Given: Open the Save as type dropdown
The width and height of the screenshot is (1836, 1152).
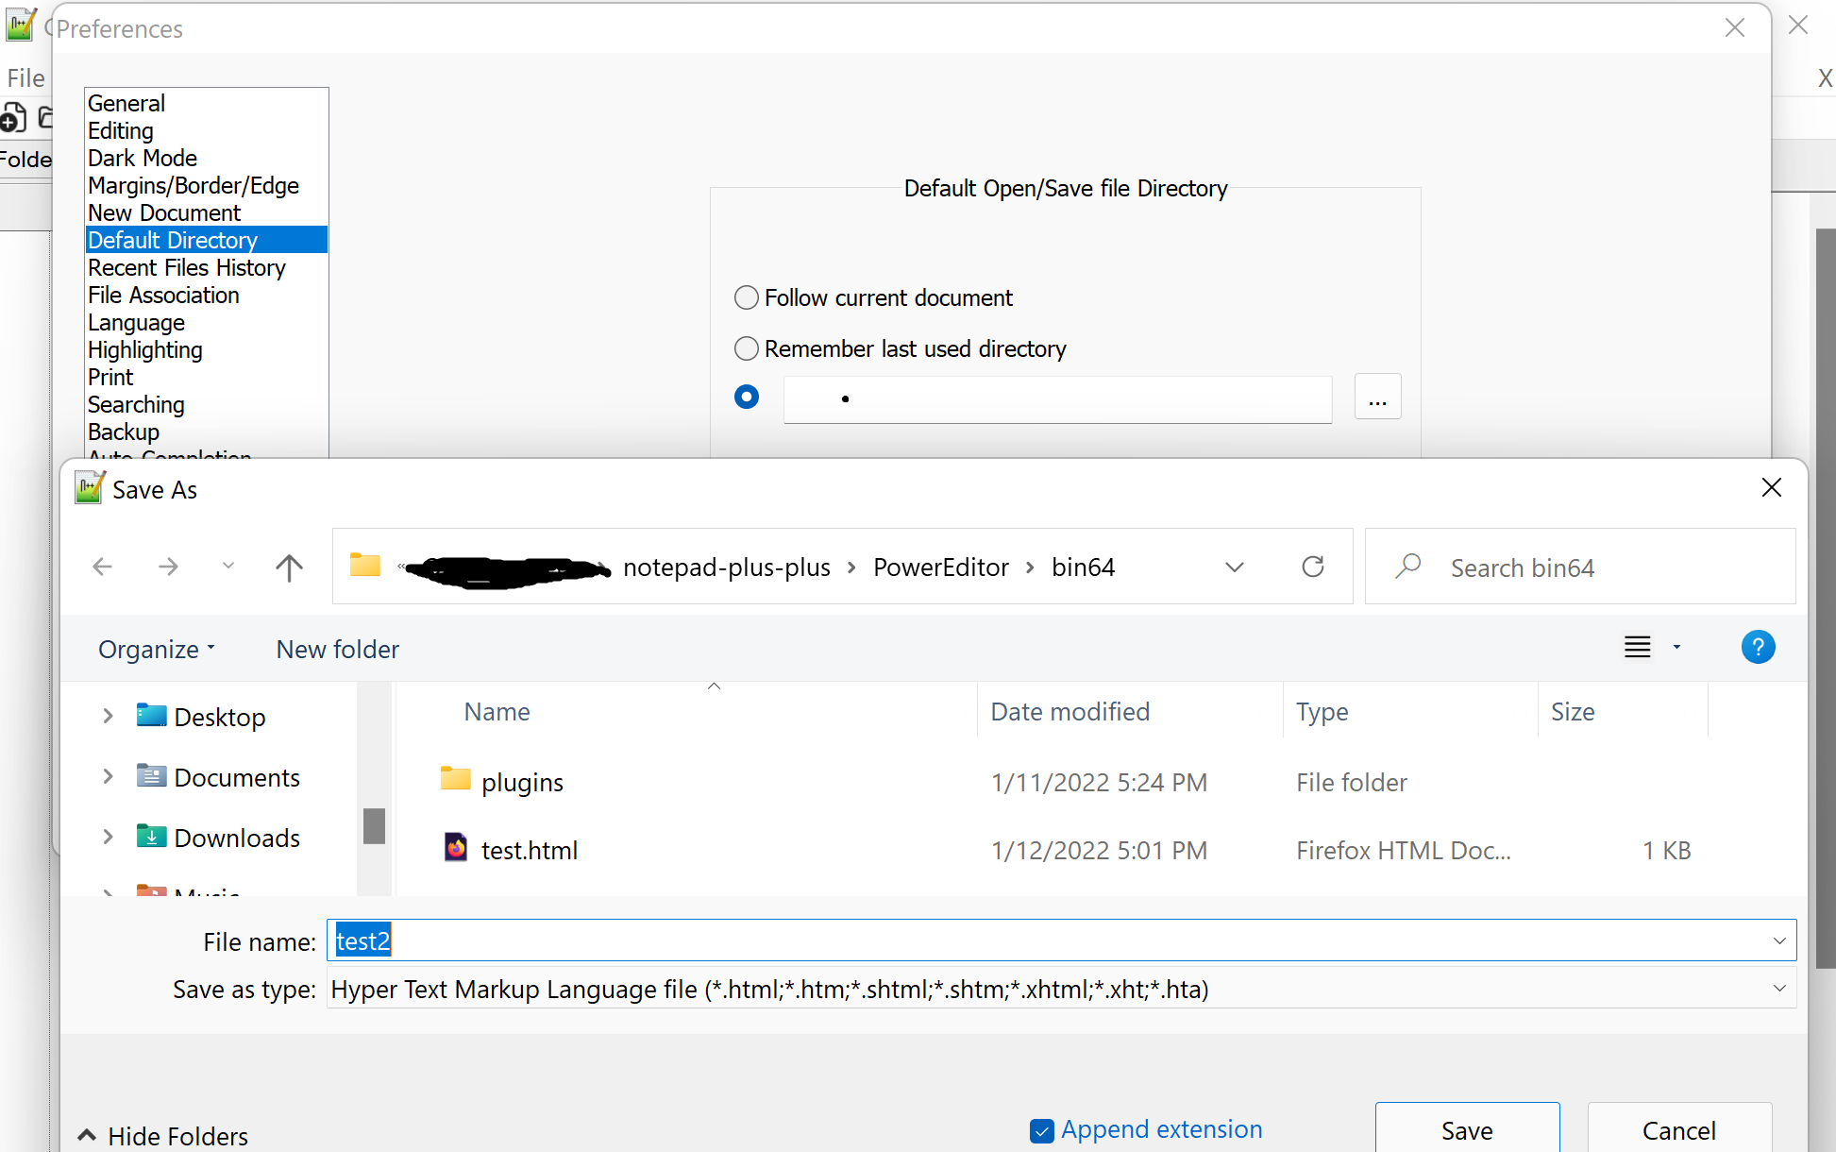Looking at the screenshot, I should pyautogui.click(x=1780, y=989).
